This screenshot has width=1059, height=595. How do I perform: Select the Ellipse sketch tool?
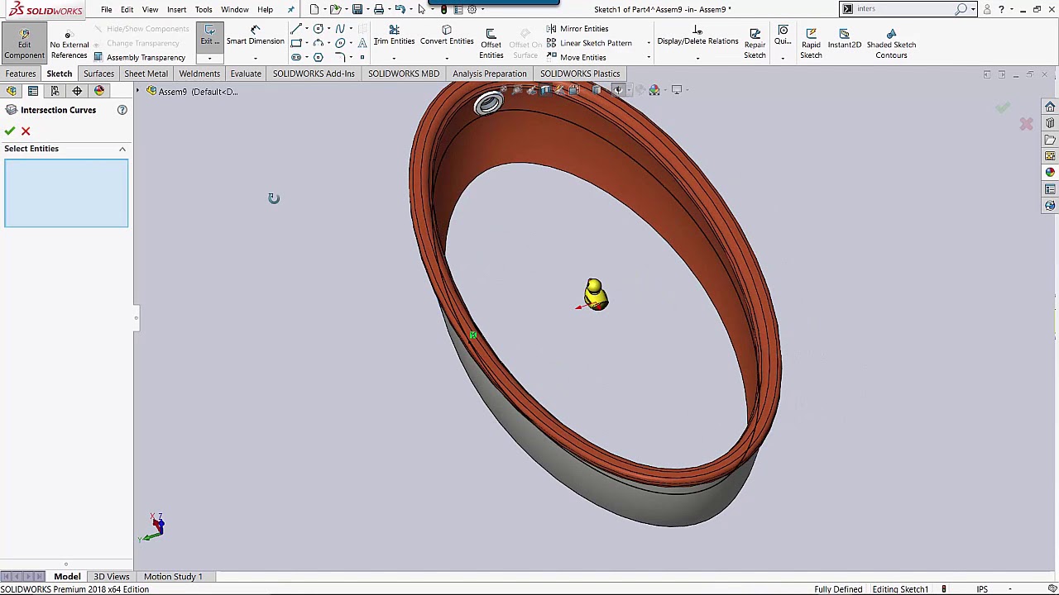click(x=340, y=43)
